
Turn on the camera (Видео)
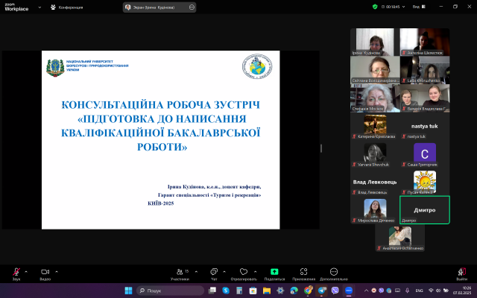click(45, 272)
